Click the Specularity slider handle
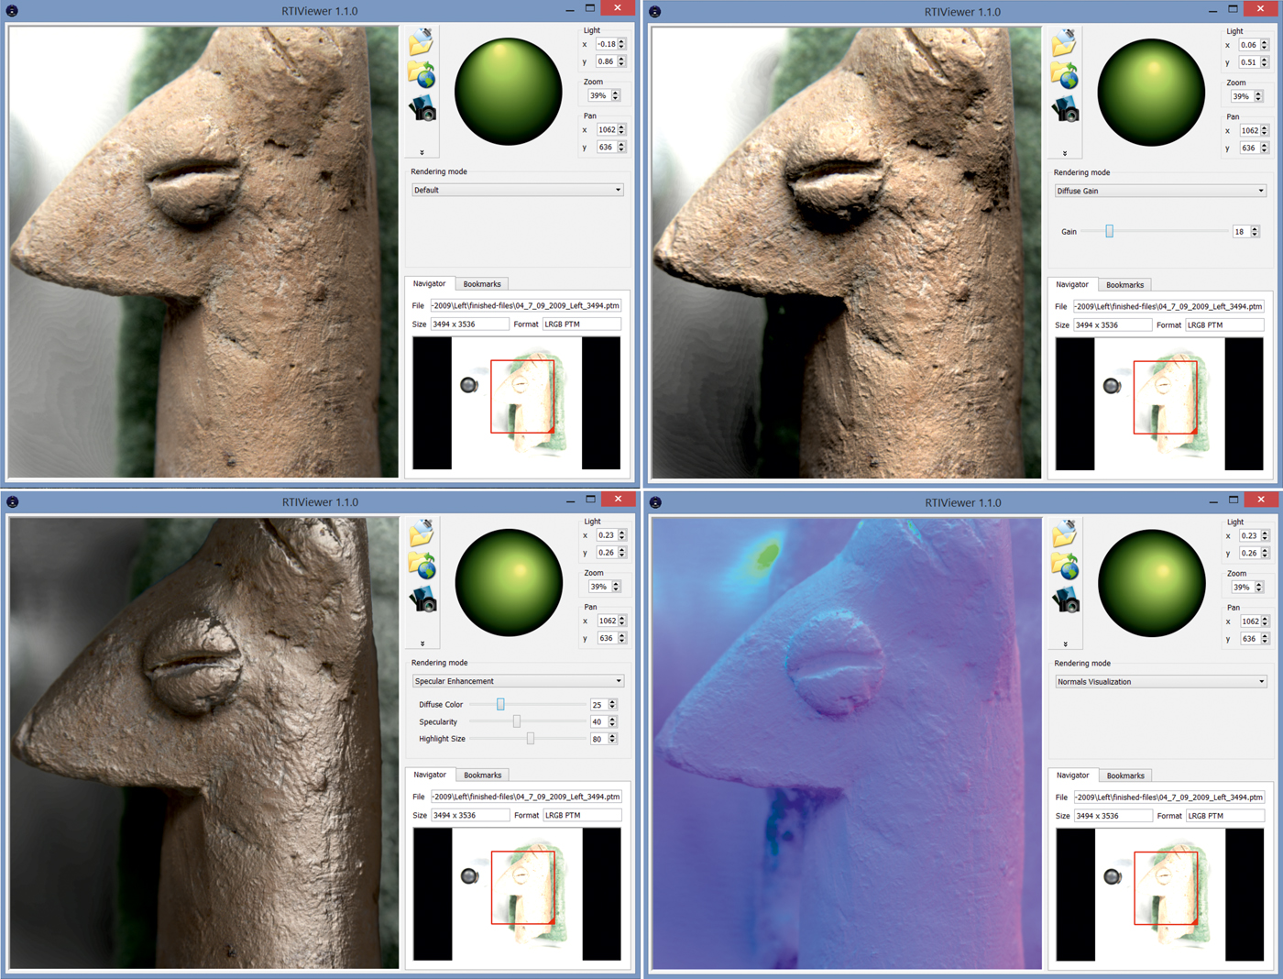The height and width of the screenshot is (979, 1283). point(517,722)
